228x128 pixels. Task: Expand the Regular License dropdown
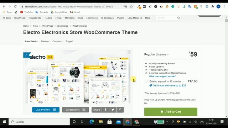[156, 54]
